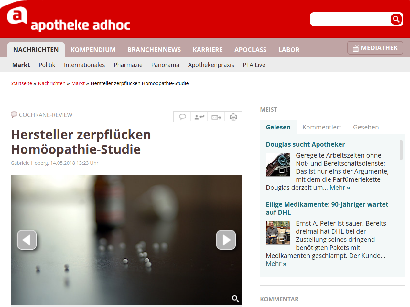Click the red search magnifier button

[396, 19]
